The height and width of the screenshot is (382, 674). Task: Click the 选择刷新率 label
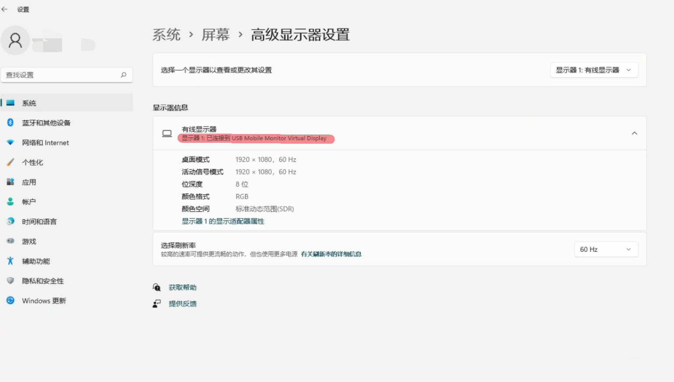pos(178,245)
